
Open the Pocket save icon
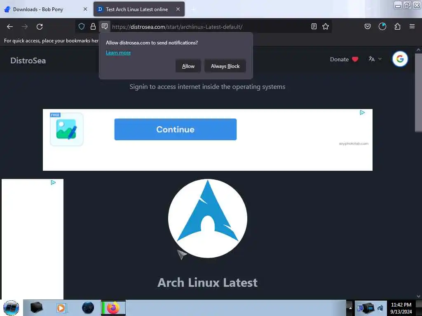point(367,26)
